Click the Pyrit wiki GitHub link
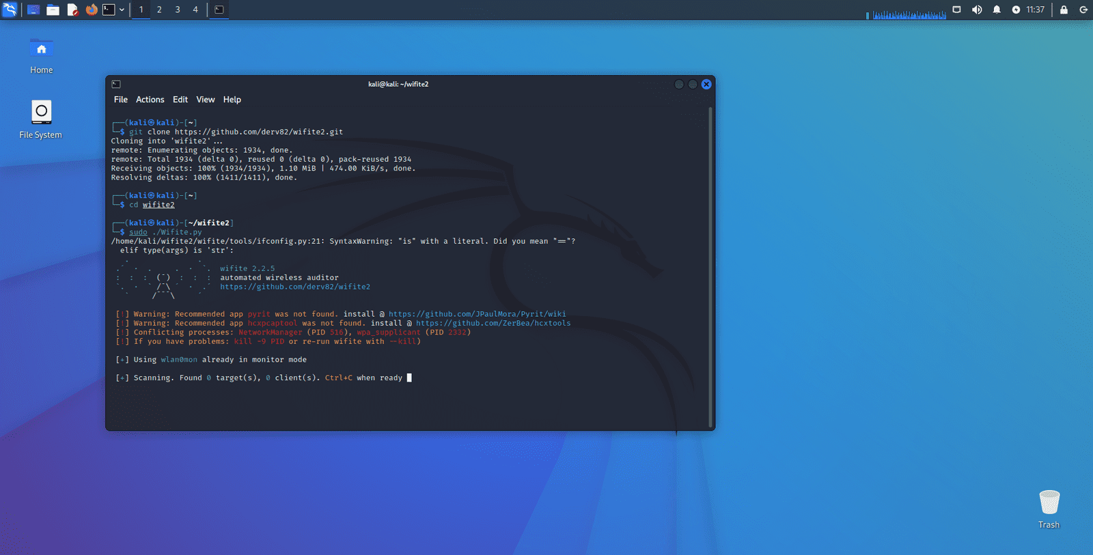The height and width of the screenshot is (555, 1093). pyautogui.click(x=477, y=314)
